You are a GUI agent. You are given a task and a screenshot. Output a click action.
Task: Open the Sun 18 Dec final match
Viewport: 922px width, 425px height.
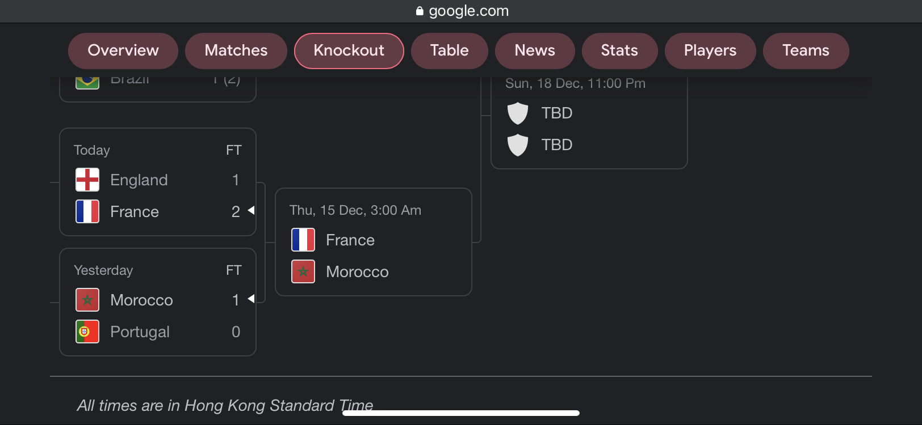click(589, 122)
